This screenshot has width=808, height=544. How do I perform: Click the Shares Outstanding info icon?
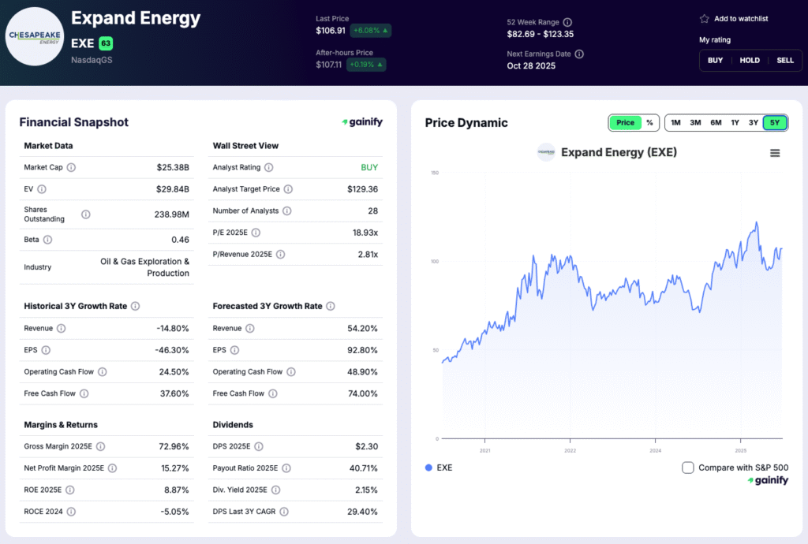point(85,214)
